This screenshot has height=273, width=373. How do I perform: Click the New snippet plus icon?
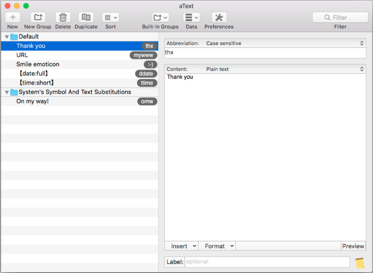(x=13, y=17)
